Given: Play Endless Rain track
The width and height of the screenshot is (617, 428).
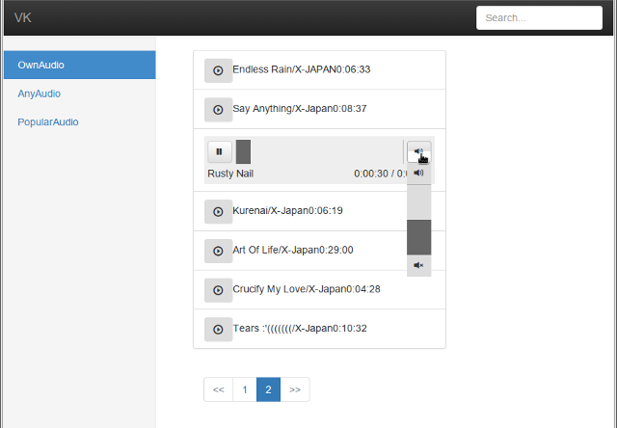Looking at the screenshot, I should tap(218, 70).
